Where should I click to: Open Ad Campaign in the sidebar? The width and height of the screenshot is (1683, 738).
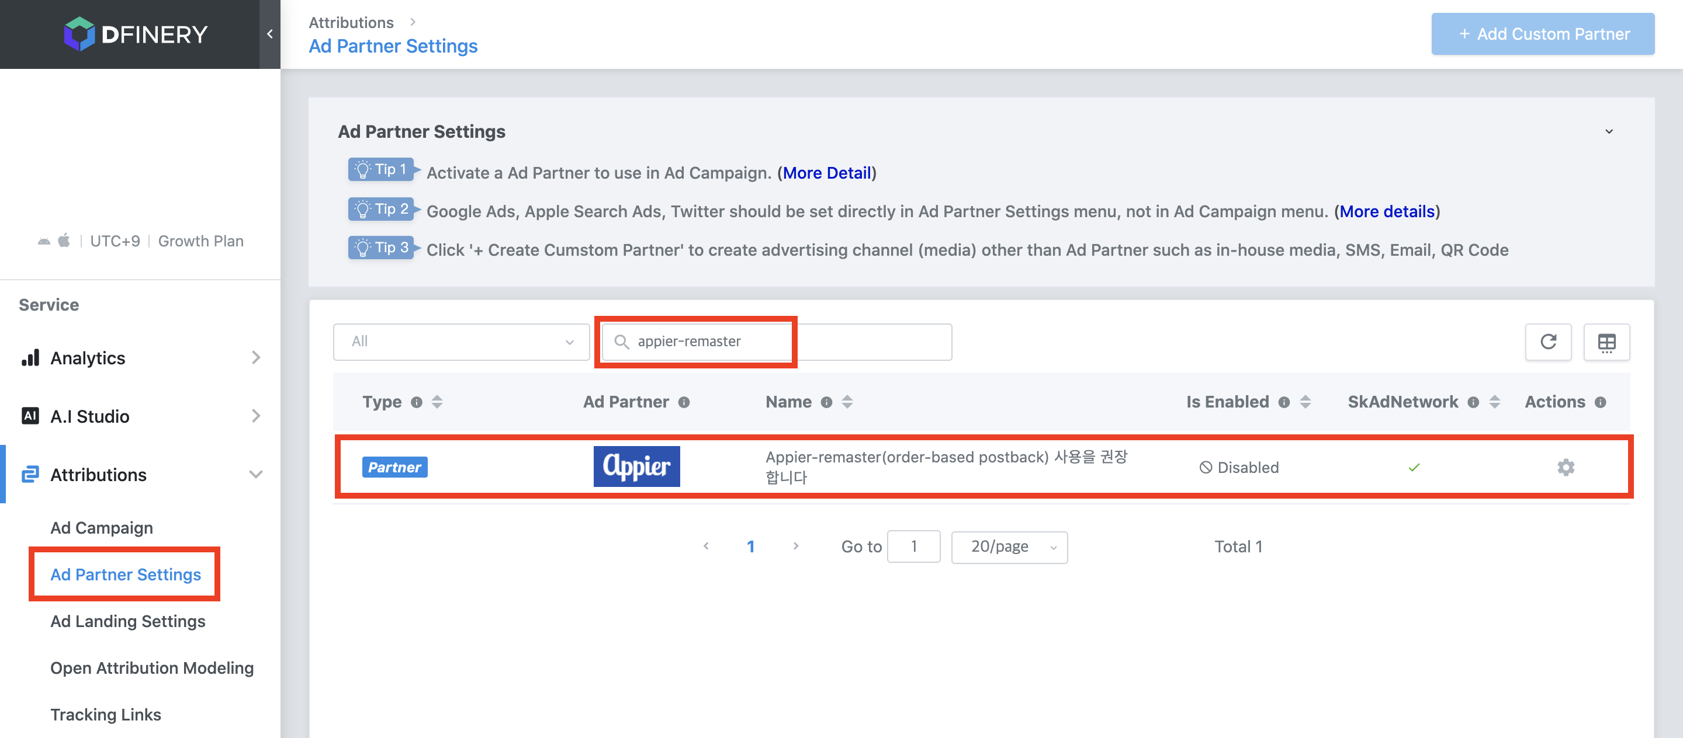coord(102,527)
